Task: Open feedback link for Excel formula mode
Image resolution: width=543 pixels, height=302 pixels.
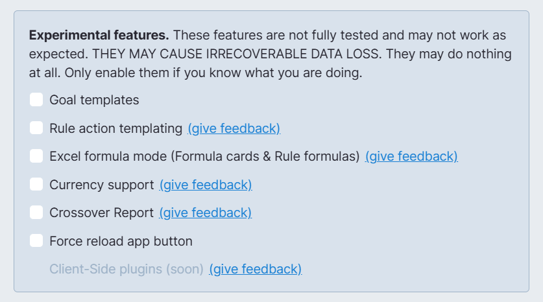Action: (x=411, y=156)
